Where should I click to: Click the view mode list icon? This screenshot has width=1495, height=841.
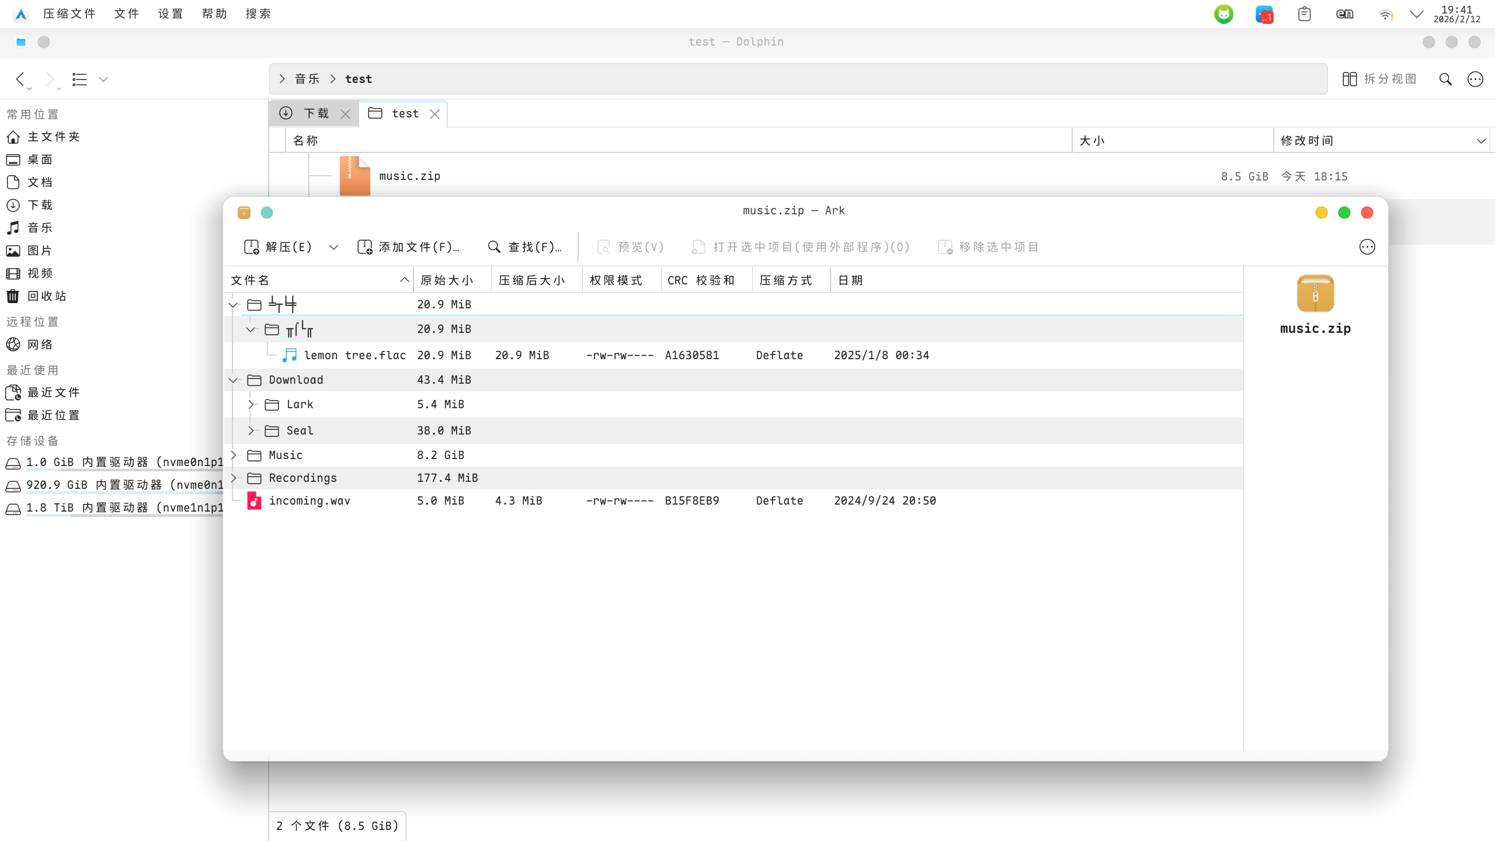coord(80,79)
